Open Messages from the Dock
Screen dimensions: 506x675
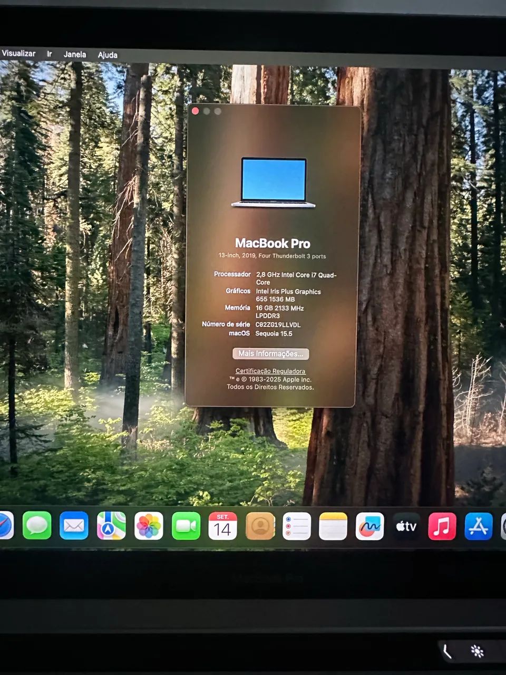point(37,525)
